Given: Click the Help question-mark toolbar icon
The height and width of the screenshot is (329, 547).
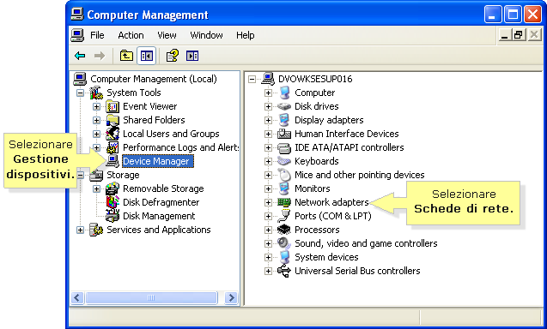Looking at the screenshot, I should click(x=173, y=56).
